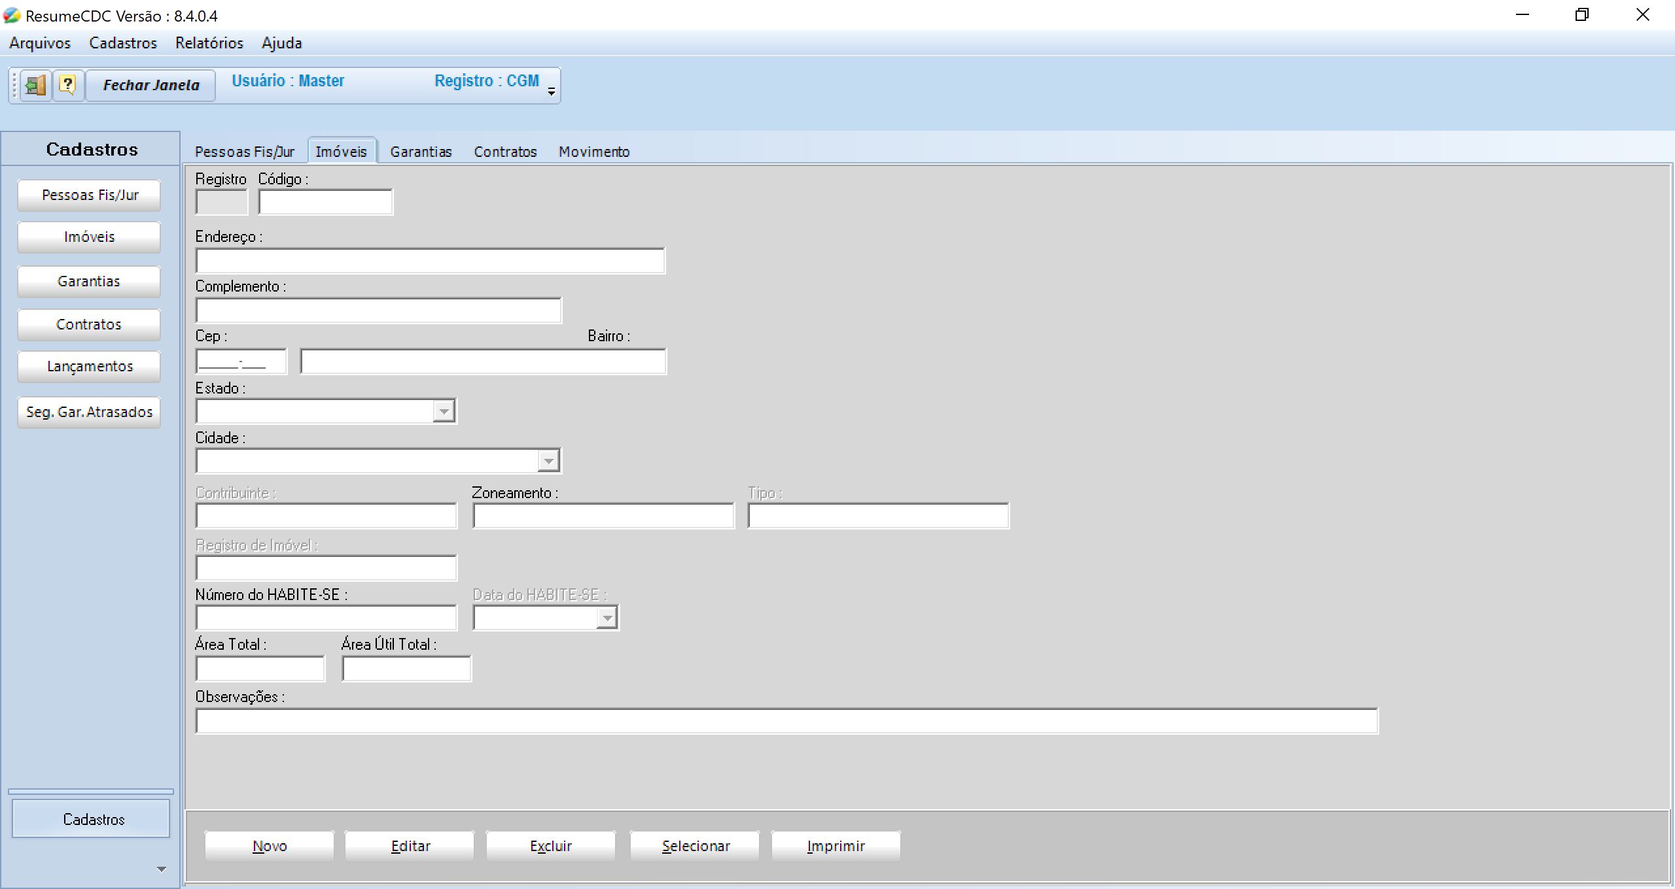Open the Relatórios menu
The height and width of the screenshot is (889, 1675).
point(209,43)
